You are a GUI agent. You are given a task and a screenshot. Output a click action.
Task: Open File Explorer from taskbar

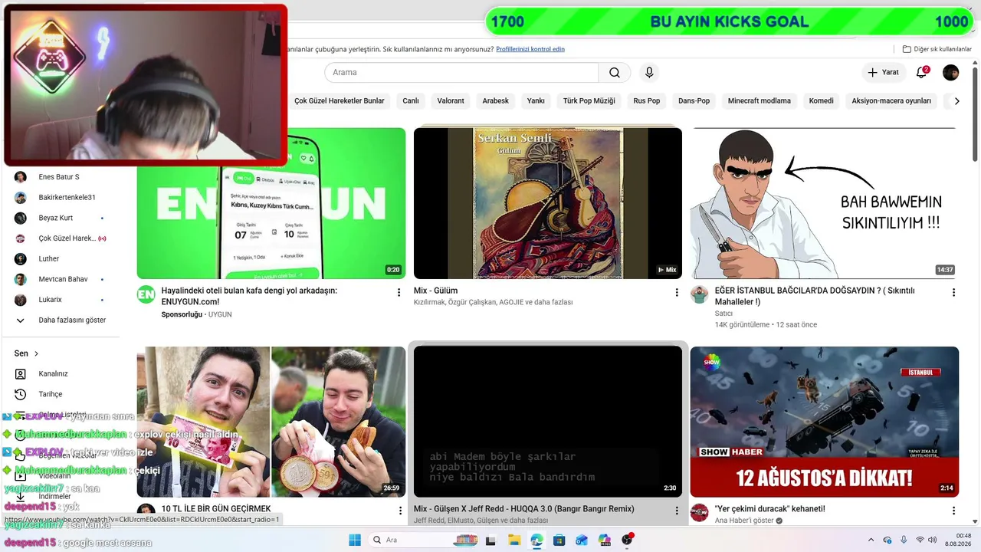pos(514,540)
